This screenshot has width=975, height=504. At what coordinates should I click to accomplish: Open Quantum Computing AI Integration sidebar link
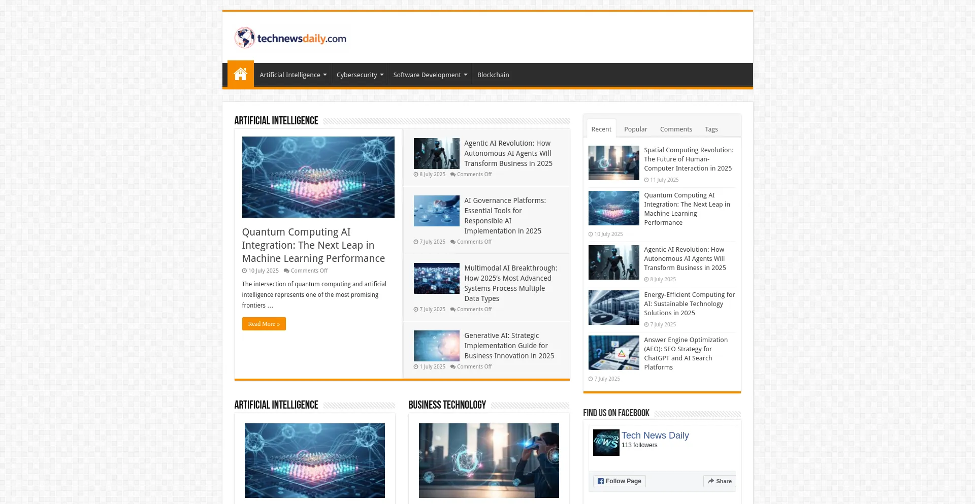coord(687,209)
